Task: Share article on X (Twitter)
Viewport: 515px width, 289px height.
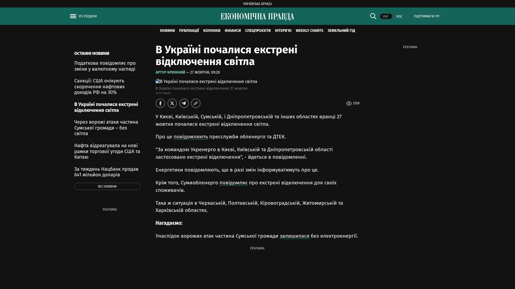Action: tap(172, 103)
